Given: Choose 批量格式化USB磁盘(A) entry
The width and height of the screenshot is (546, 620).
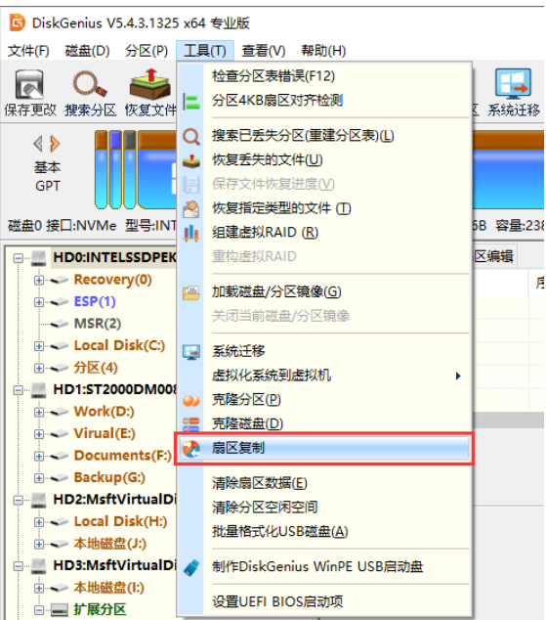Looking at the screenshot, I should [323, 532].
